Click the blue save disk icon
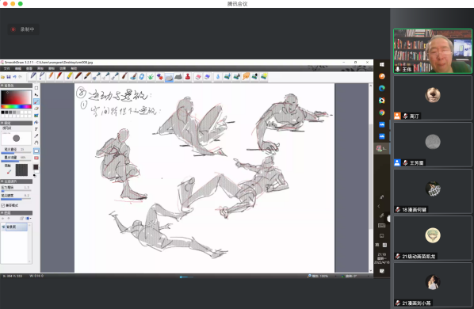 point(9,77)
